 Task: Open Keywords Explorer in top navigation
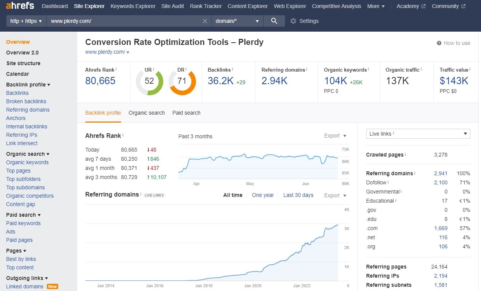point(133,6)
